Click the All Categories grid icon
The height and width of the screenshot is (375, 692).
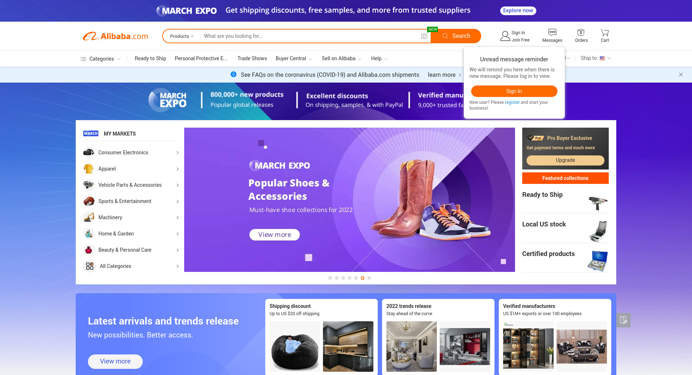pyautogui.click(x=90, y=266)
